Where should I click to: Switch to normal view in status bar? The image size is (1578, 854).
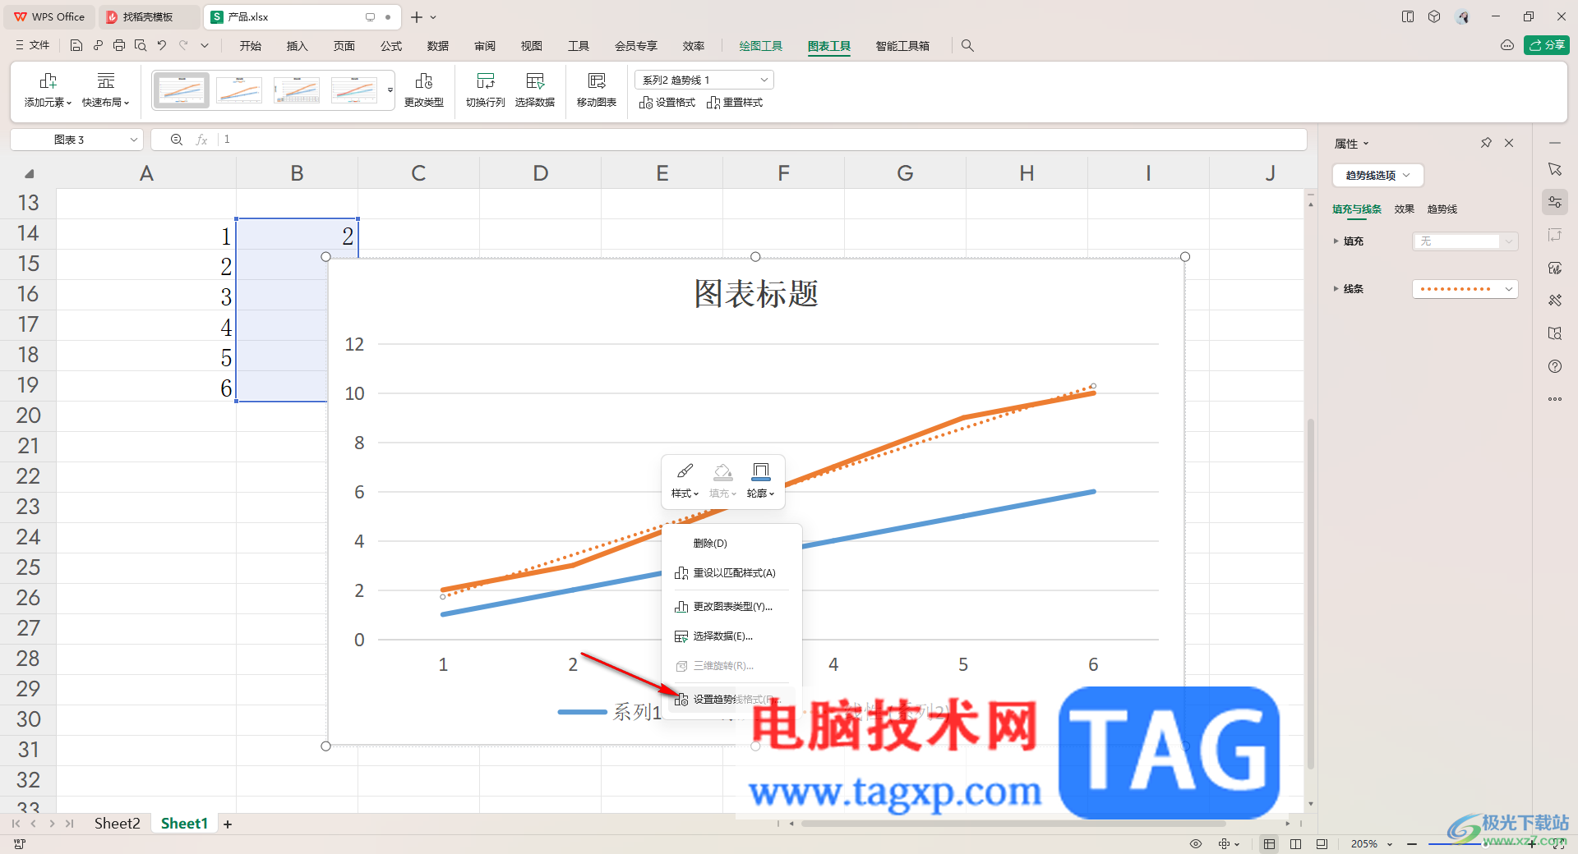1270,844
